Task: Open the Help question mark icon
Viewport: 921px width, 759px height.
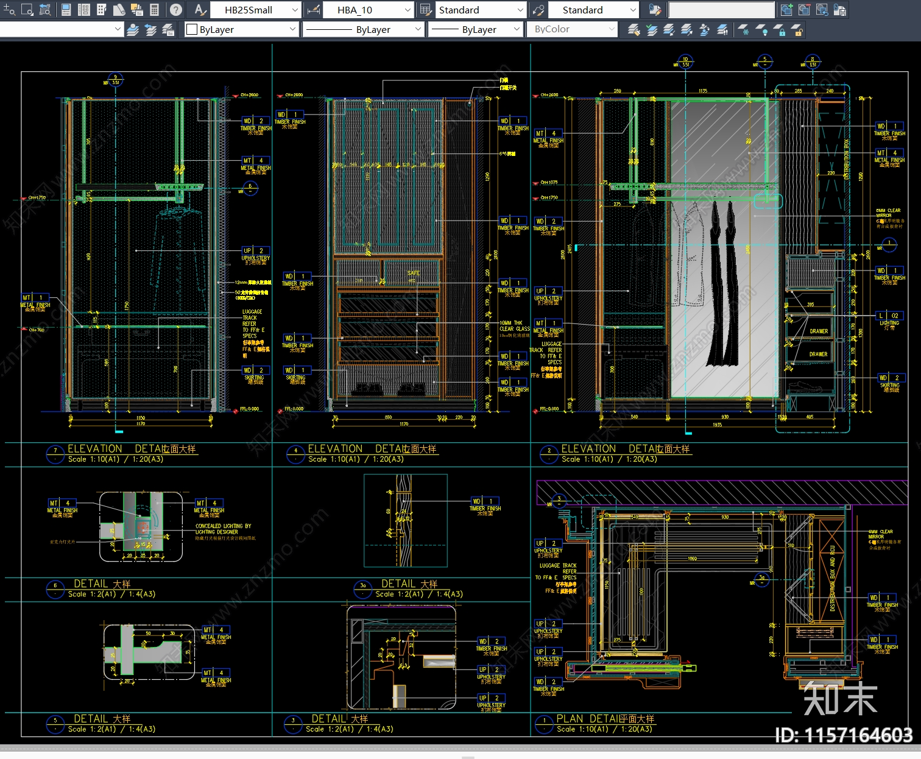Action: coord(175,10)
